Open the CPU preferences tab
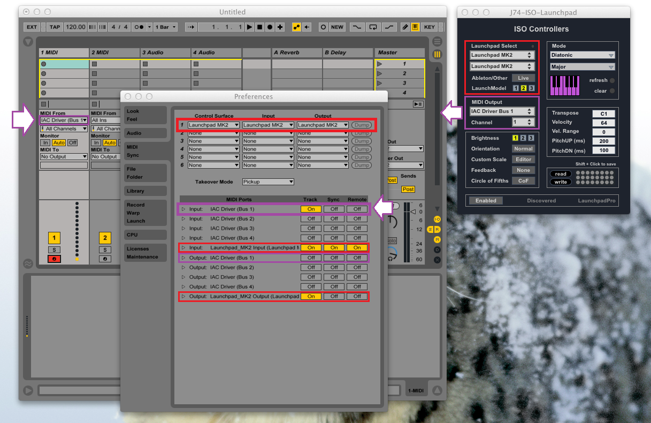651x423 pixels. coord(145,235)
